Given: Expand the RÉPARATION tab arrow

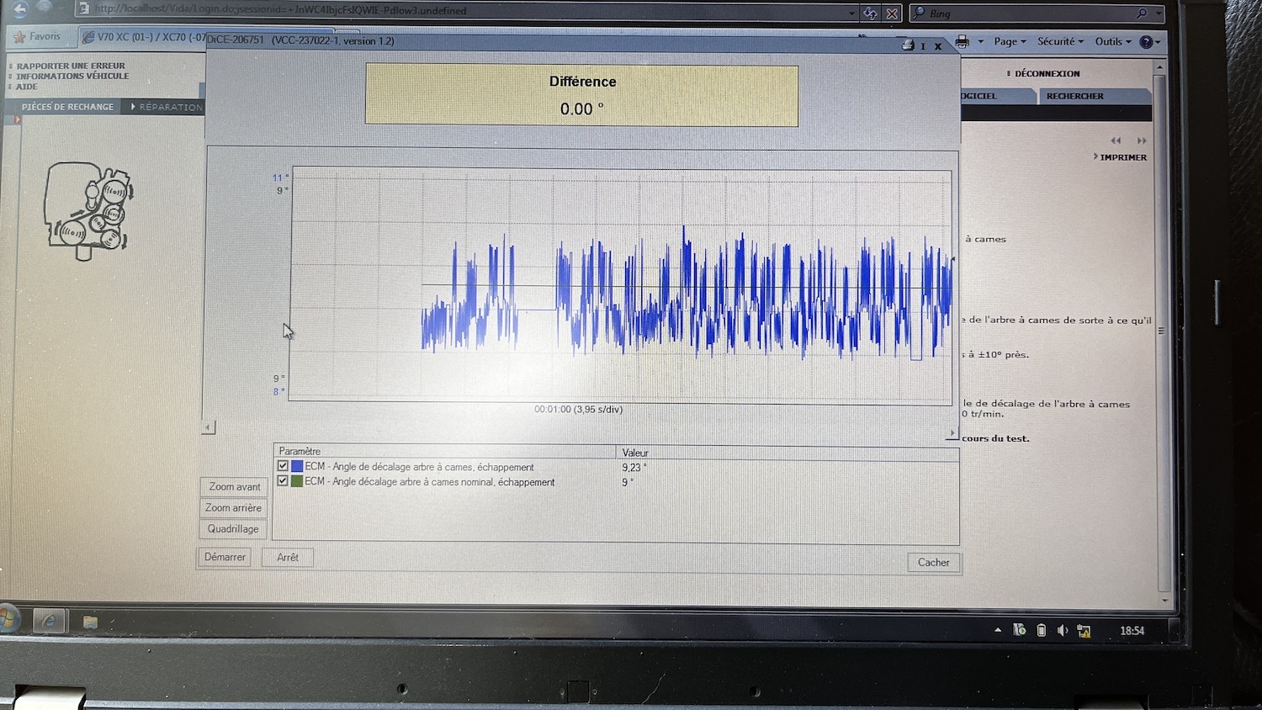Looking at the screenshot, I should 133,107.
